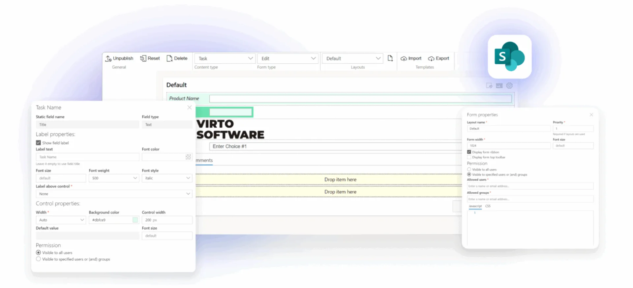Image resolution: width=633 pixels, height=288 pixels.
Task: Click the Delete button in the ribbon
Action: point(177,58)
